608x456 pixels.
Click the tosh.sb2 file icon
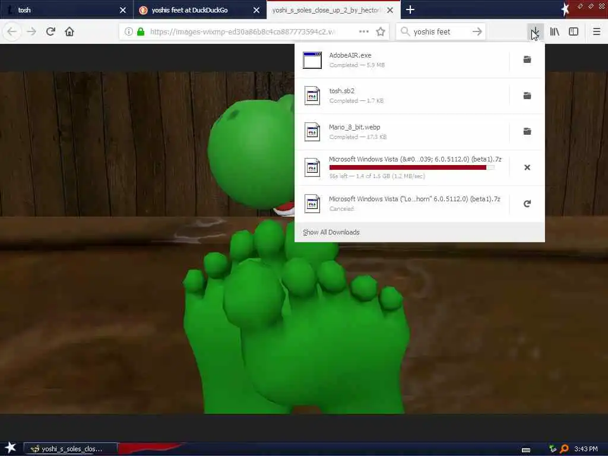pyautogui.click(x=312, y=96)
